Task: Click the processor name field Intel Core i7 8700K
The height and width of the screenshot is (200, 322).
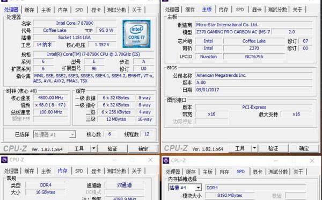Action: tap(75, 23)
